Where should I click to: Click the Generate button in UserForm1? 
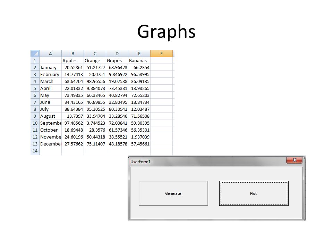173,193
